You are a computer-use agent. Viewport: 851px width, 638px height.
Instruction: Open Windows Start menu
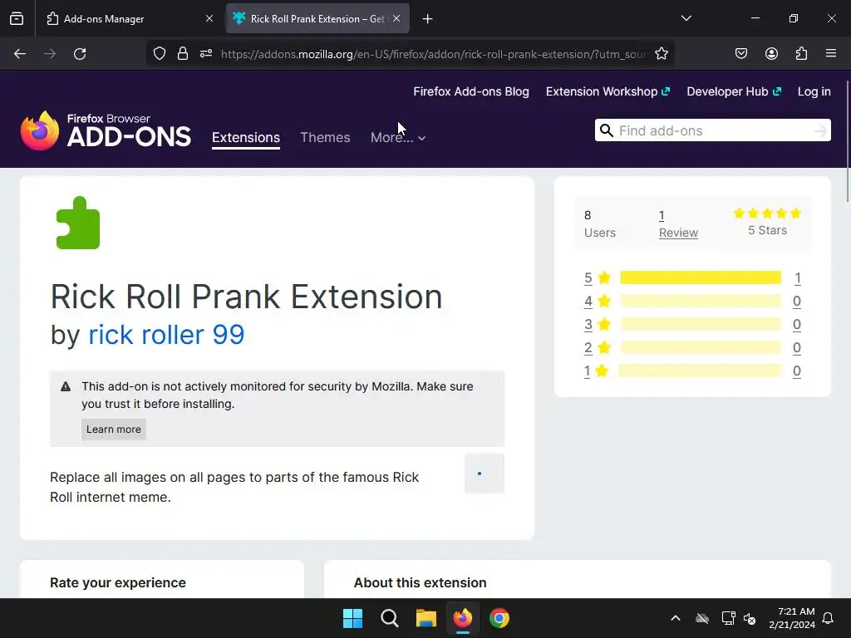click(352, 618)
